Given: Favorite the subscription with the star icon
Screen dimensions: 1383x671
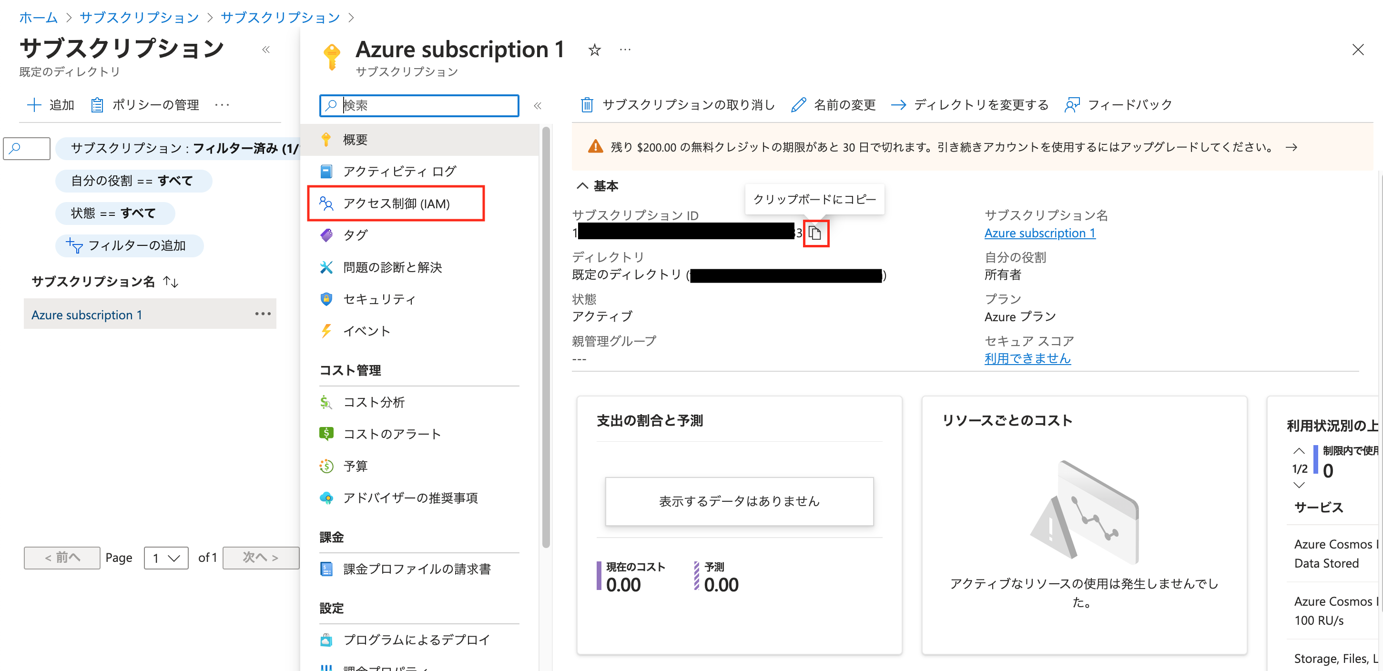Looking at the screenshot, I should [x=594, y=50].
